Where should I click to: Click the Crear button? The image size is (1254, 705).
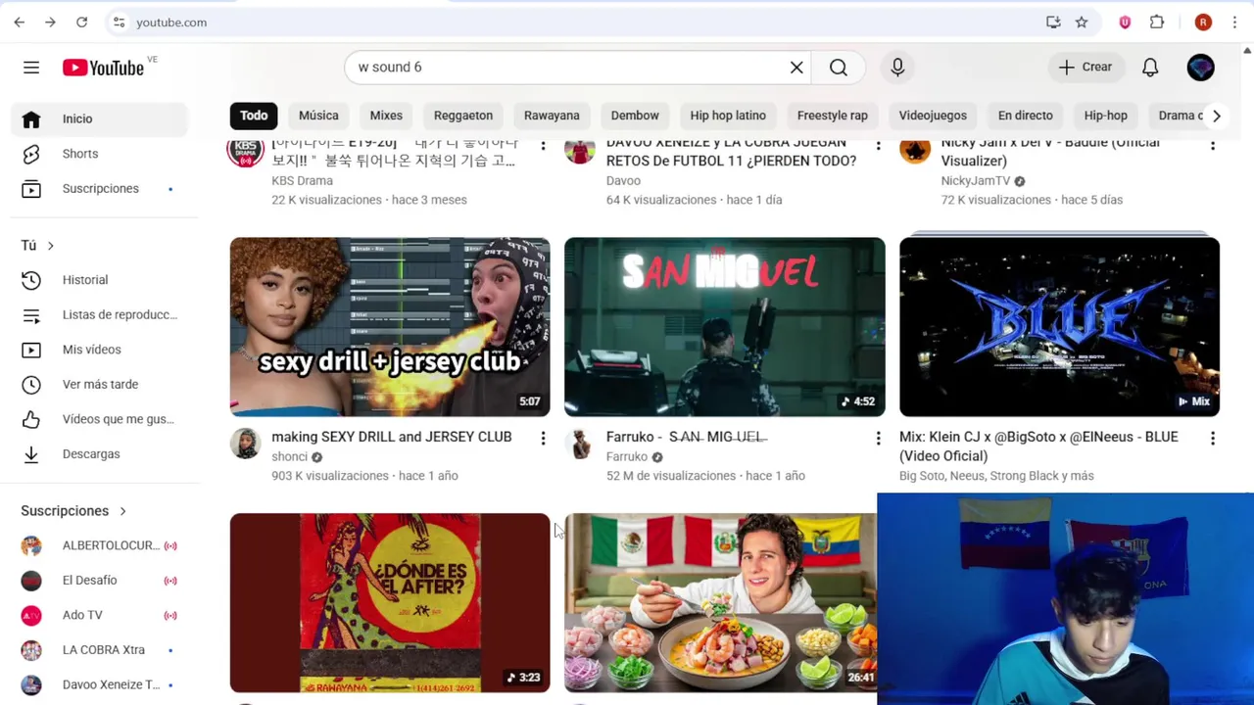click(x=1085, y=68)
